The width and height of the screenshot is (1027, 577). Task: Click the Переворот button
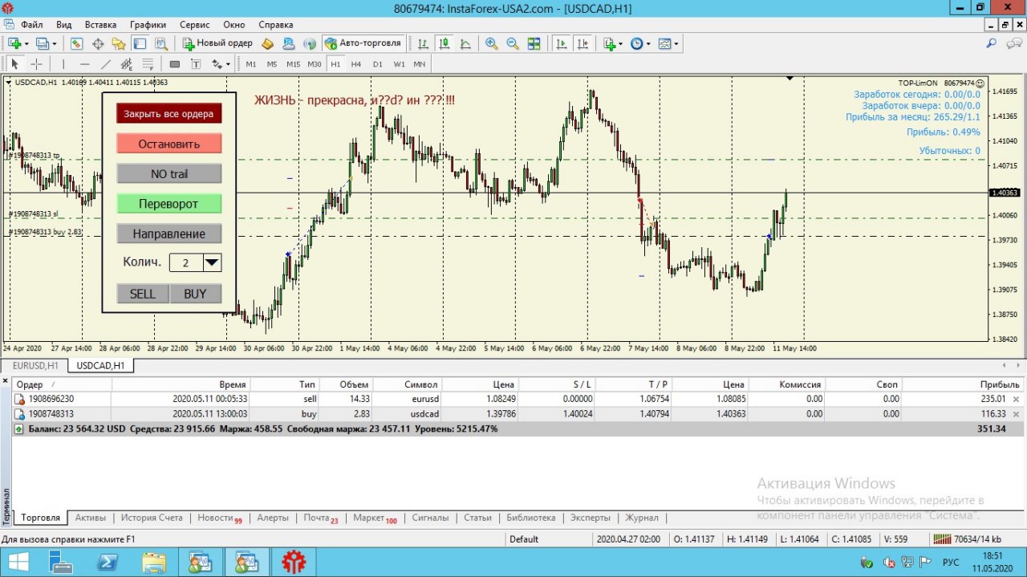click(x=168, y=204)
